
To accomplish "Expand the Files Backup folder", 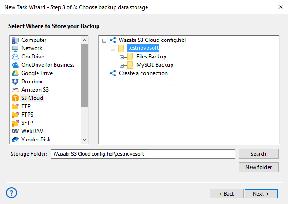I will tap(122, 57).
